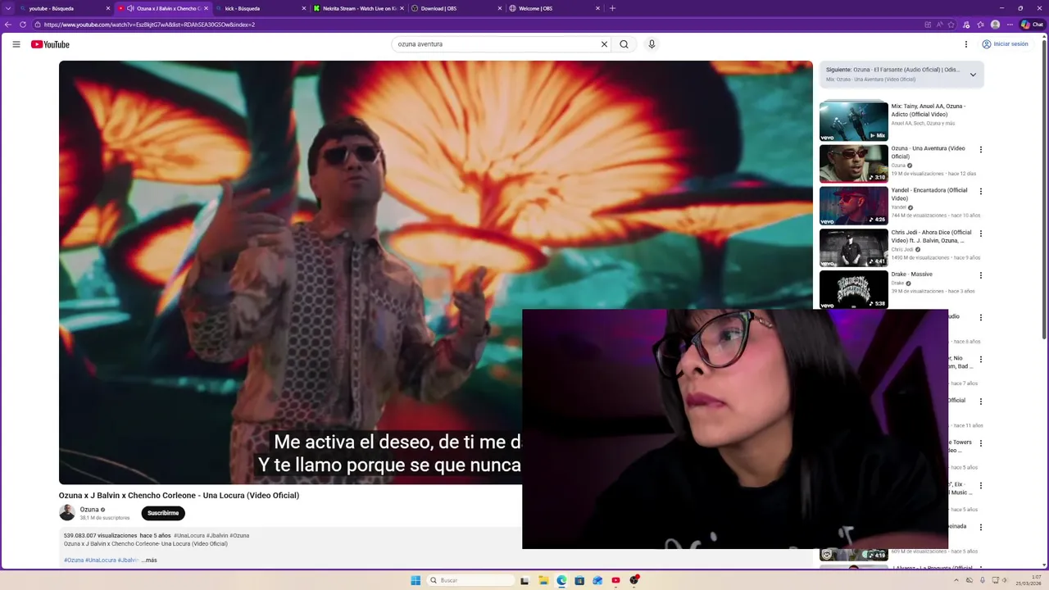Screen dimensions: 1049x590
Task: Open the Mix Tainy, Anuel AA, Ozuna thumbnail
Action: tap(854, 121)
